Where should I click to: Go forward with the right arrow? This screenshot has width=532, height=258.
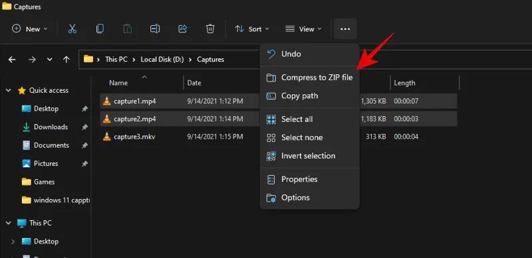32,60
